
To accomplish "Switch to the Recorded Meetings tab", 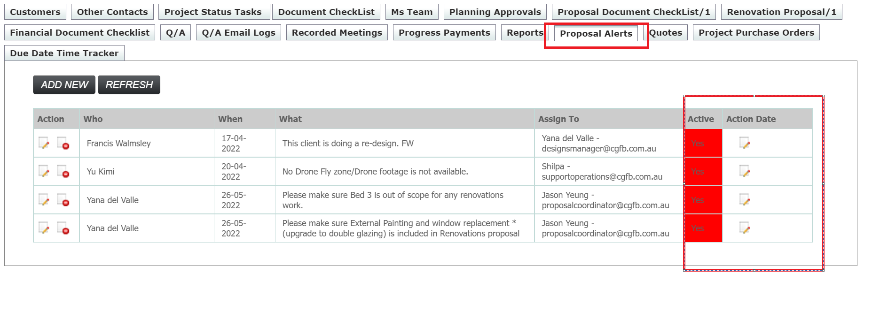I will coord(337,32).
